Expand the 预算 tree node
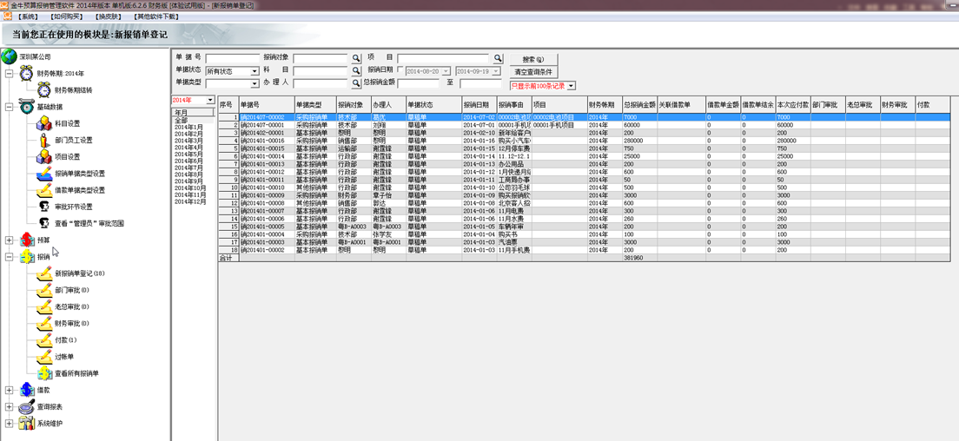959x441 pixels. [10, 240]
